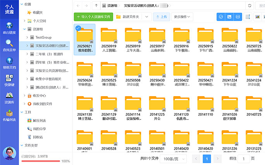This screenshot has height=165, width=265.
Task: Select 回收站 under 工具
Action: [x=38, y=137]
